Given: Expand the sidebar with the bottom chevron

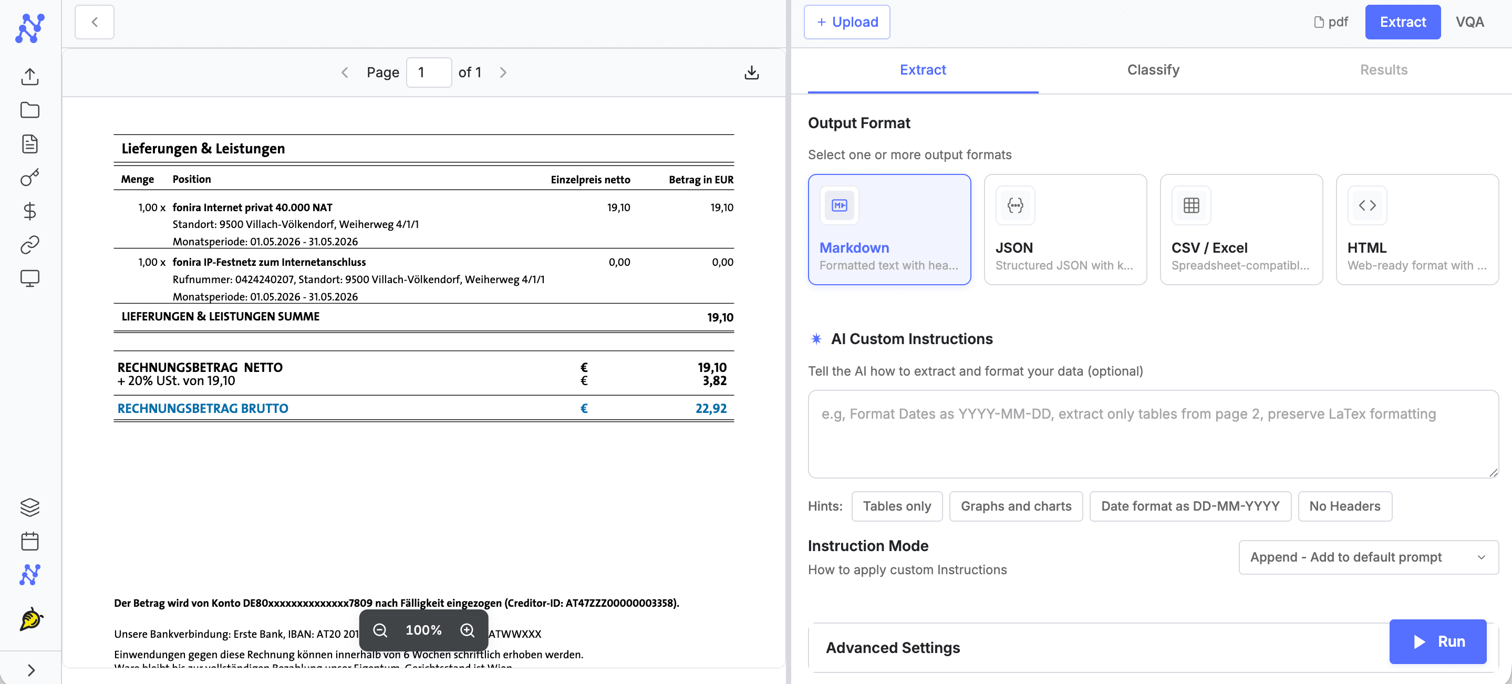Looking at the screenshot, I should [30, 670].
